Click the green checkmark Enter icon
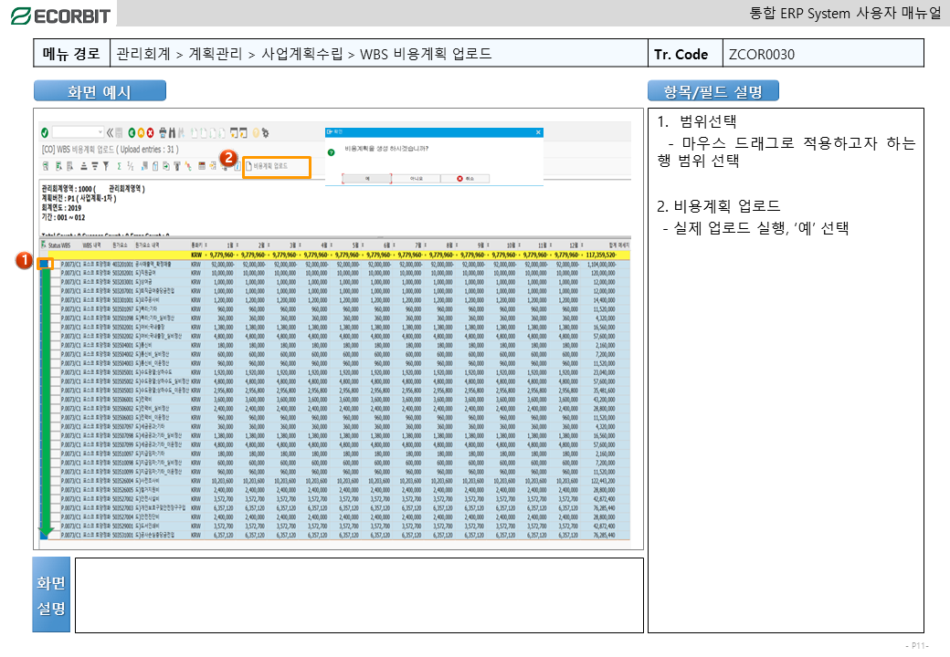 point(44,132)
